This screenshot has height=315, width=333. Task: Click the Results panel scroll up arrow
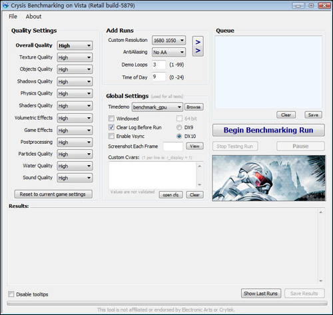tap(321, 212)
